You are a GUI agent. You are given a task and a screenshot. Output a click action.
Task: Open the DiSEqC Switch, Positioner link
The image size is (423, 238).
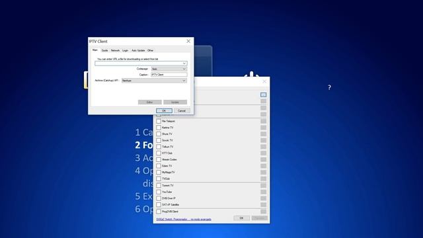[x=184, y=219]
